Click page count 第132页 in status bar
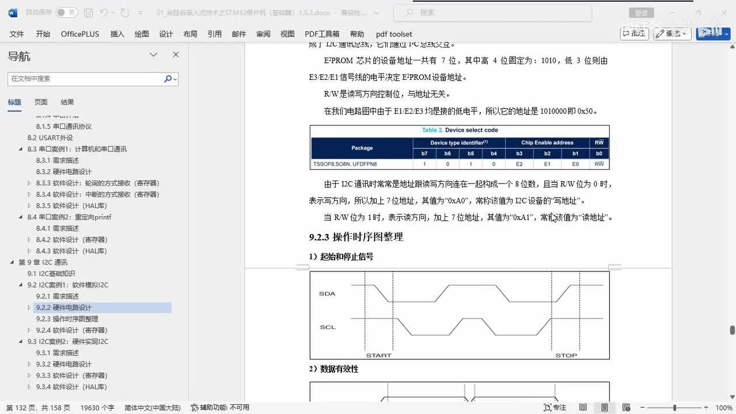Screen dimensions: 736x414 coord(38,408)
